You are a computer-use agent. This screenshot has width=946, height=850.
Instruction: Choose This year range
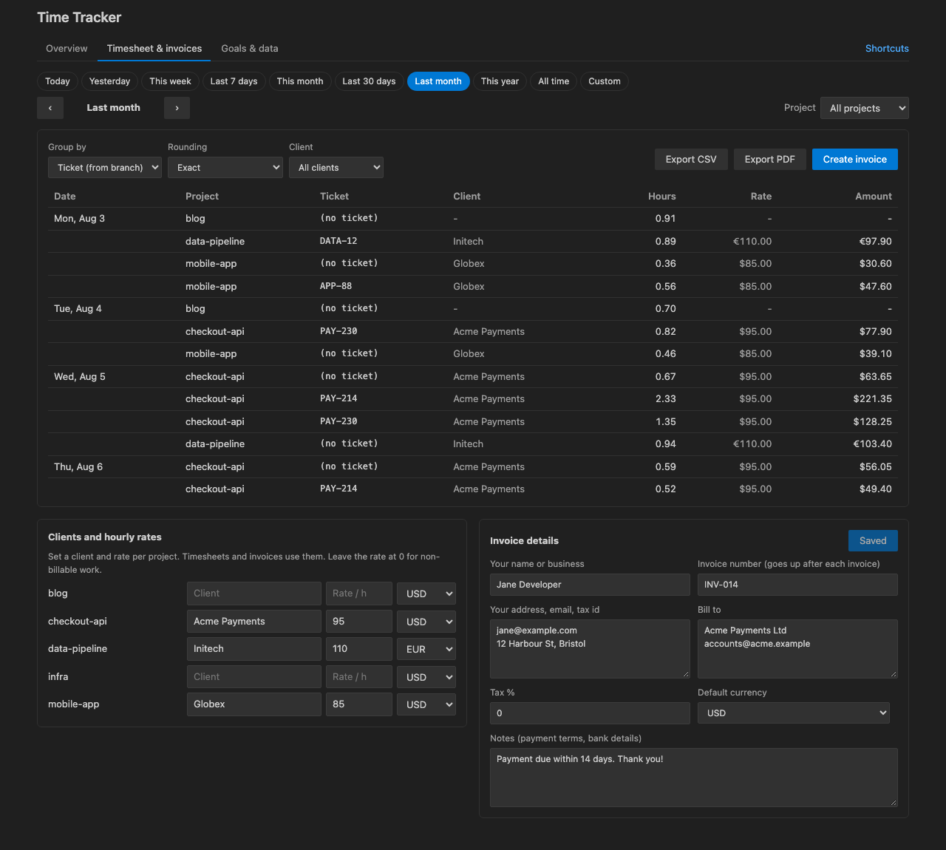(500, 81)
